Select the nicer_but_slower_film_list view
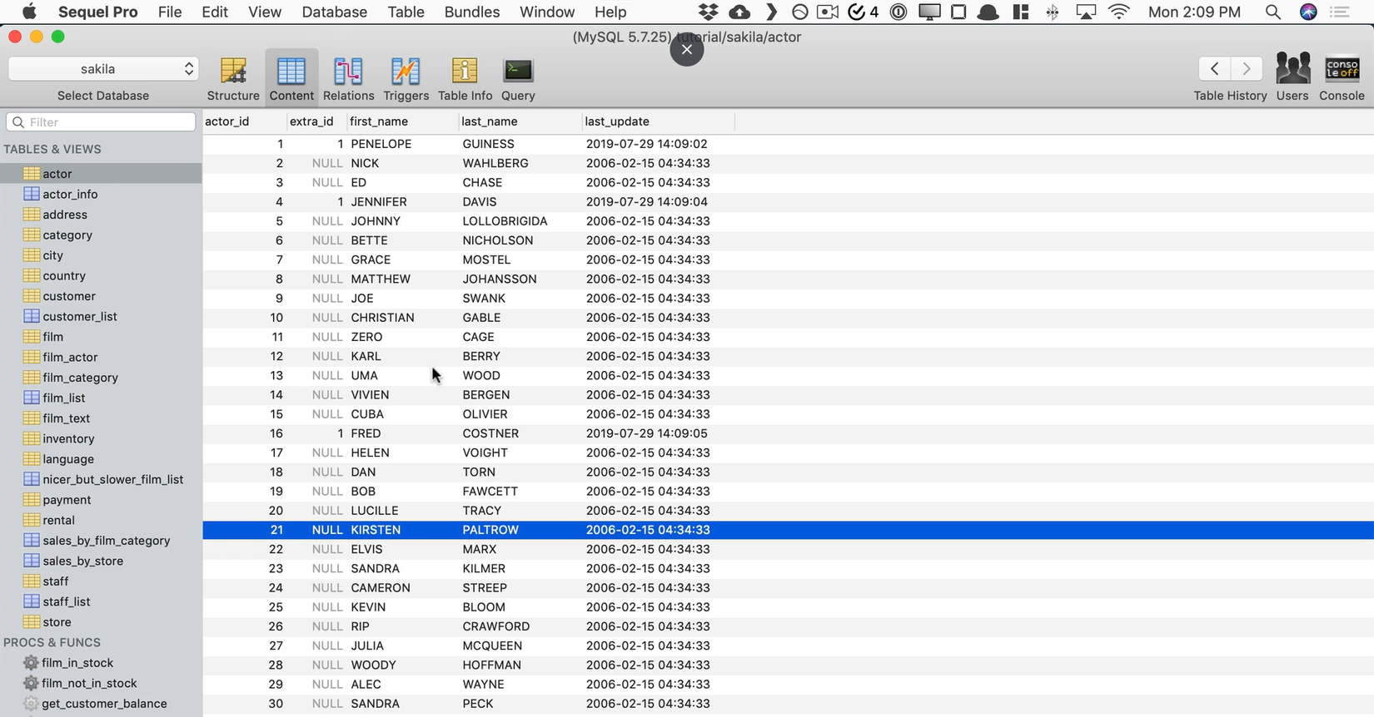Image resolution: width=1374 pixels, height=717 pixels. [x=101, y=479]
